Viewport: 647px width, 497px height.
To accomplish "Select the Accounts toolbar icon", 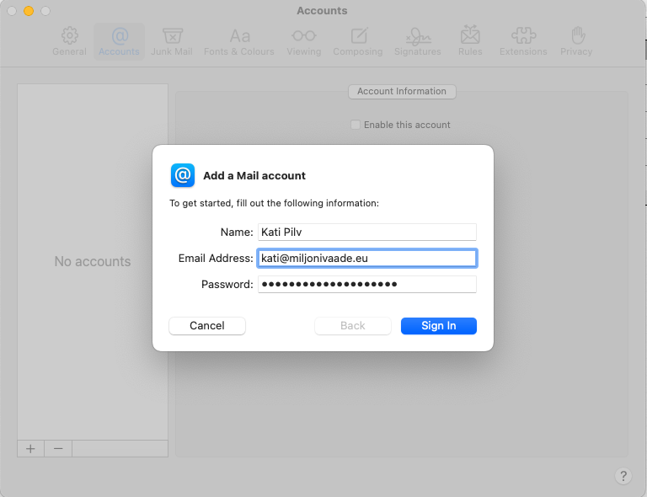I will pyautogui.click(x=120, y=41).
